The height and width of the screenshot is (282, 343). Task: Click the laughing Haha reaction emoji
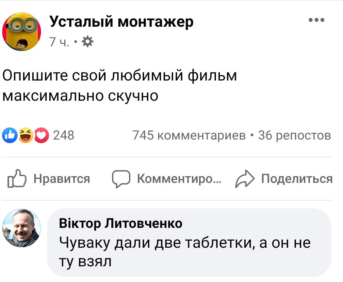point(26,135)
